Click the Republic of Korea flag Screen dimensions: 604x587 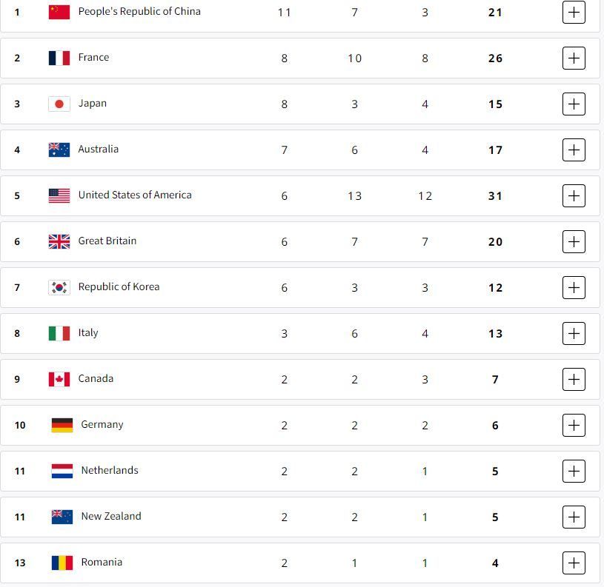[59, 287]
